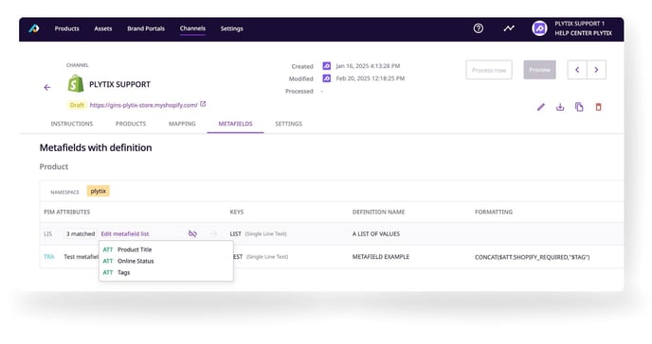Click A LIST OF VALUES definition name
Image resolution: width=652 pixels, height=344 pixels.
(x=376, y=233)
